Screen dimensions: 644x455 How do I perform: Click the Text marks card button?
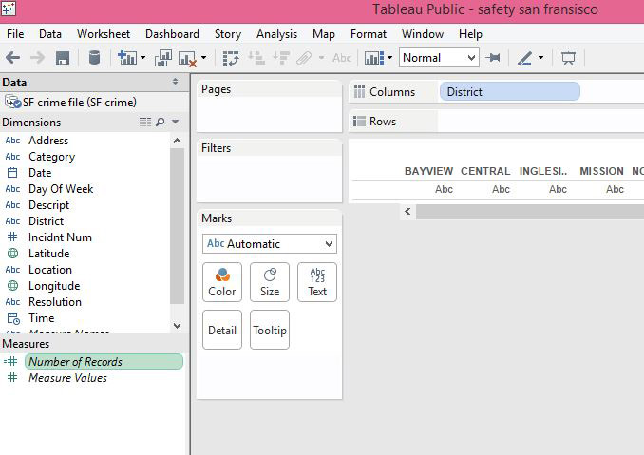pyautogui.click(x=317, y=282)
